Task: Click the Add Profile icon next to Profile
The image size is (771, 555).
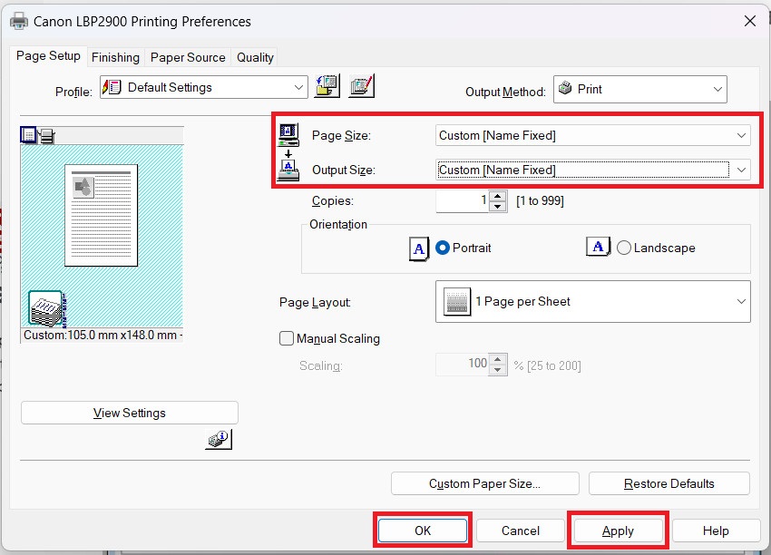Action: (327, 86)
